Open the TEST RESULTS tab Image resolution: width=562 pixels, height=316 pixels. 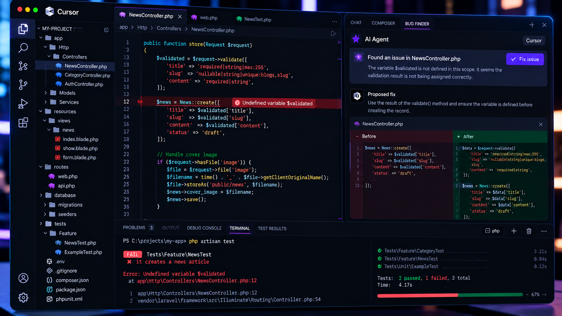(x=272, y=228)
